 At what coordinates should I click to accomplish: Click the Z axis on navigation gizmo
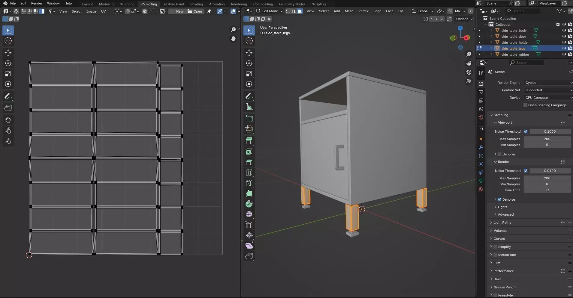pyautogui.click(x=460, y=28)
